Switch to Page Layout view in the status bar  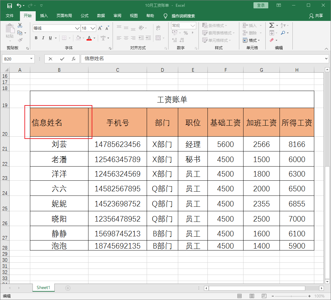click(252, 296)
